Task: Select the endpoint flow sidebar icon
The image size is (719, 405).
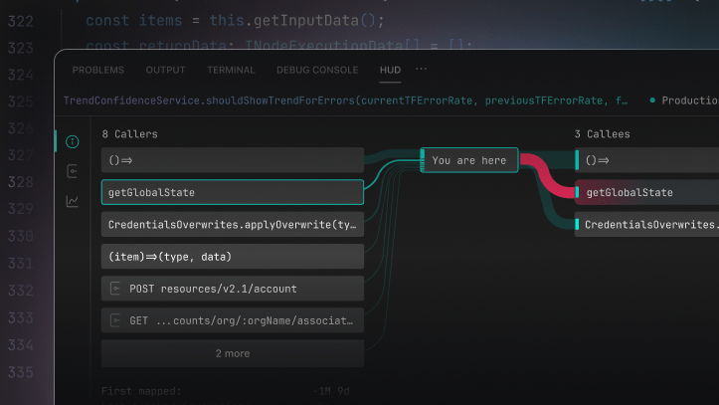Action: pos(73,171)
